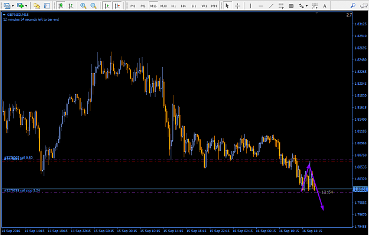Click the 16 Sep 06:15 time label
Viewport: 369px width, 235px height.
[266, 231]
